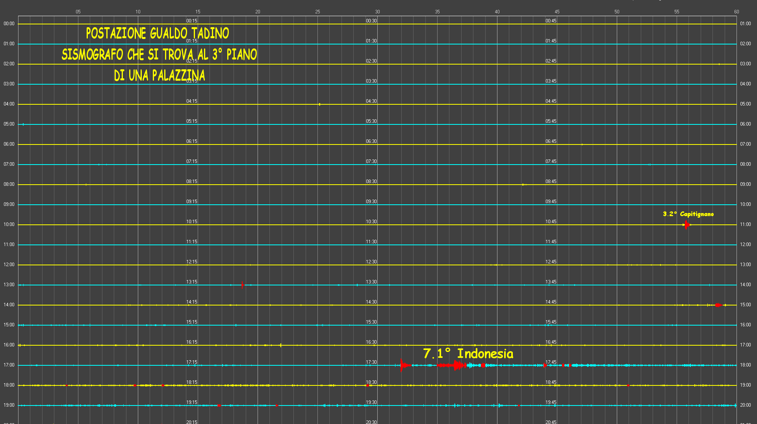Click the red blip near the 18:30 label
757x424 pixels.
(367, 385)
